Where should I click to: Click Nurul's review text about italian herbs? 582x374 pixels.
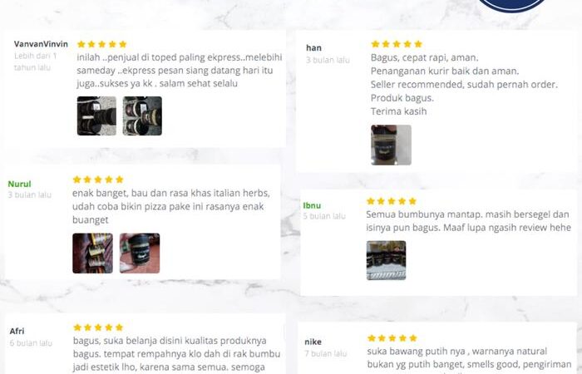[x=171, y=206]
